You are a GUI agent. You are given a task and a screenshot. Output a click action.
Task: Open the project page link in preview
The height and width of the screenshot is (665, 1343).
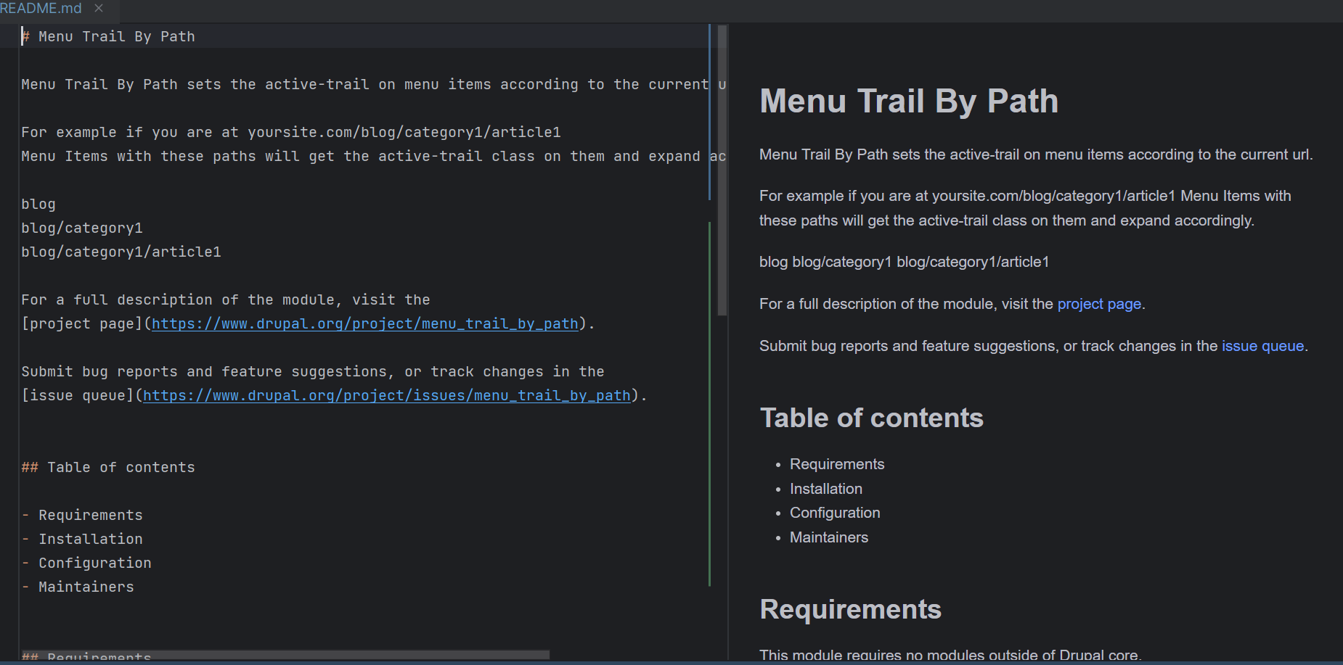[1098, 304]
